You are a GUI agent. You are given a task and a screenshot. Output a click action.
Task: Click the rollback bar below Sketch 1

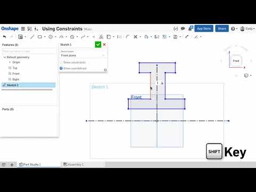tap(27, 90)
